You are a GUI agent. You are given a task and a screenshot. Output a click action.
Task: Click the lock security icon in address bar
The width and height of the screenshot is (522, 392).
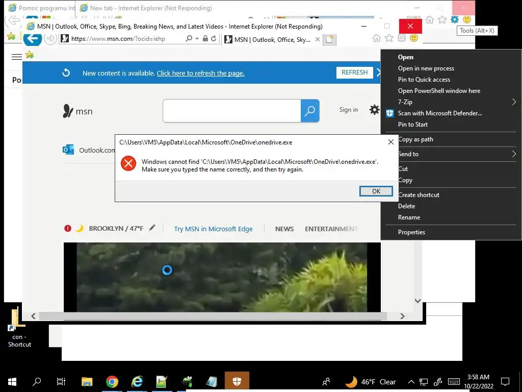point(205,39)
